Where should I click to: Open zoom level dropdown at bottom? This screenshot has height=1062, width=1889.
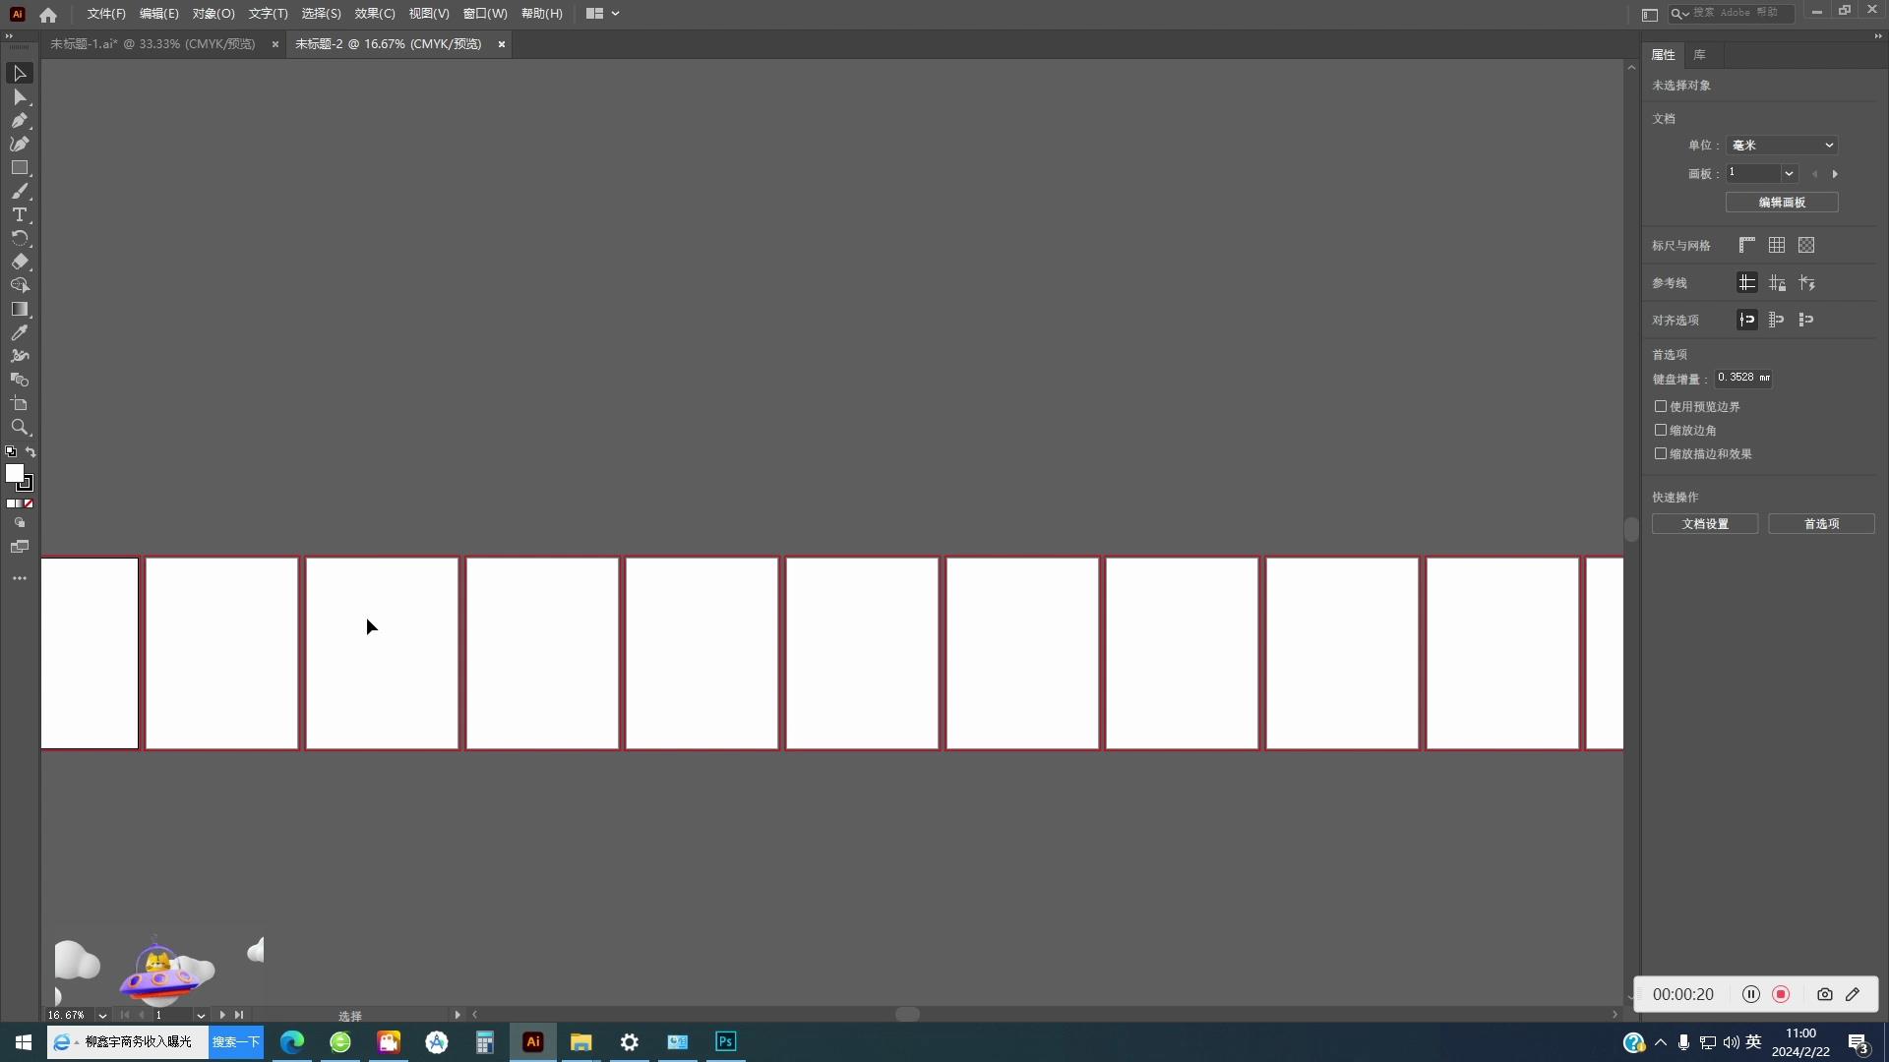click(x=102, y=1016)
